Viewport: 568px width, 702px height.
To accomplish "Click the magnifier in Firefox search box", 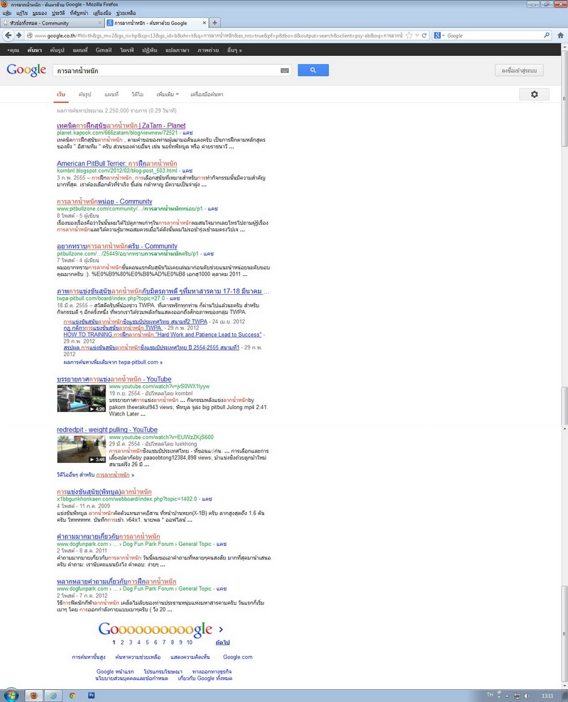I will tap(547, 35).
